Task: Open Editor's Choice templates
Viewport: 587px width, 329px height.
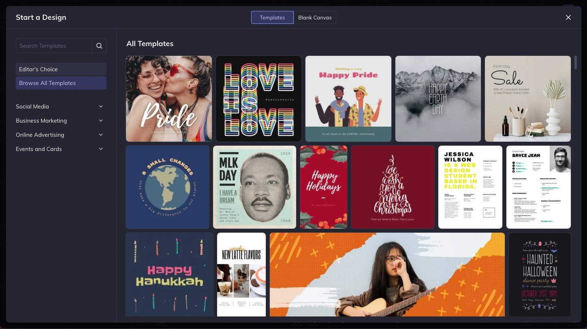Action: tap(61, 69)
